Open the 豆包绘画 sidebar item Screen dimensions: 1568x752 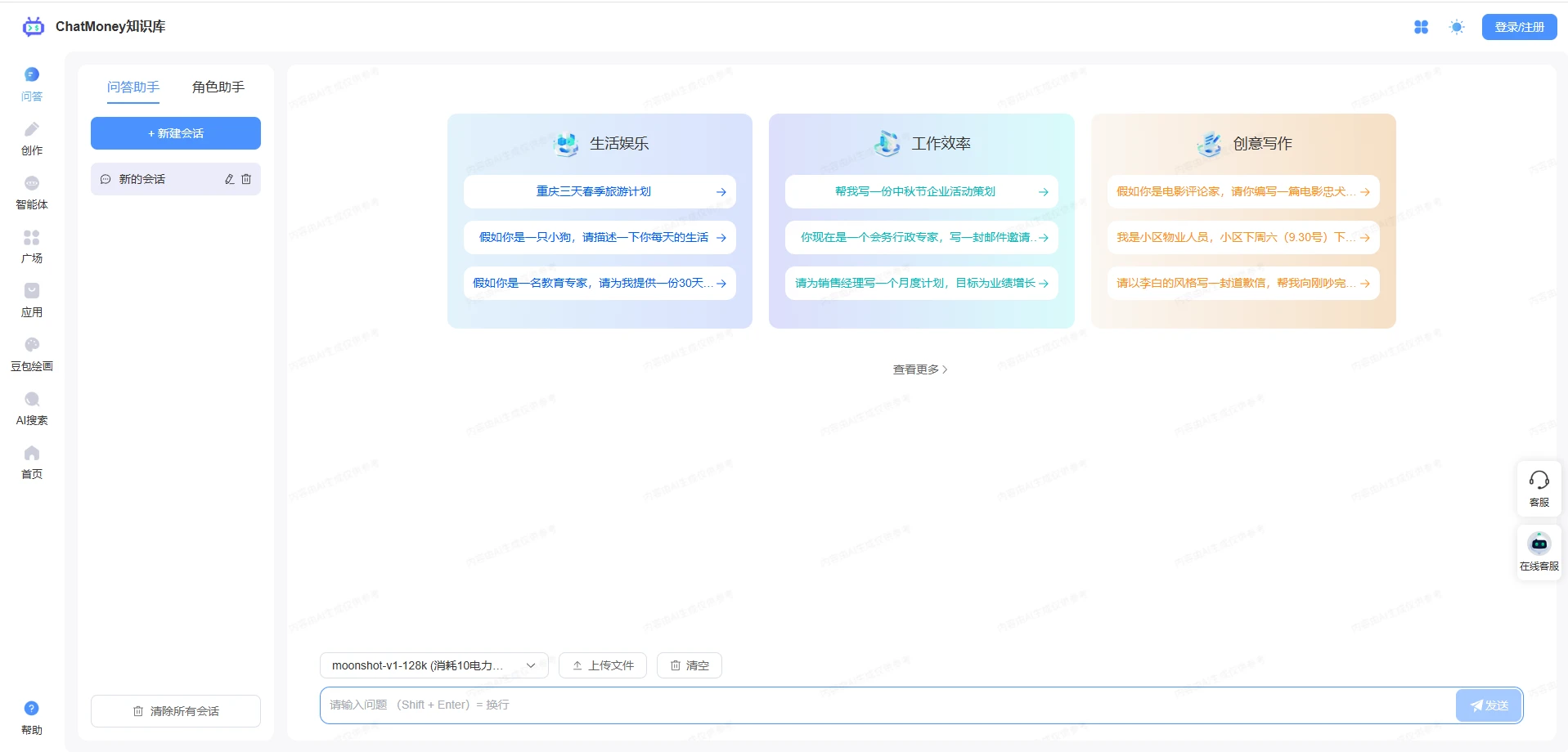click(32, 354)
